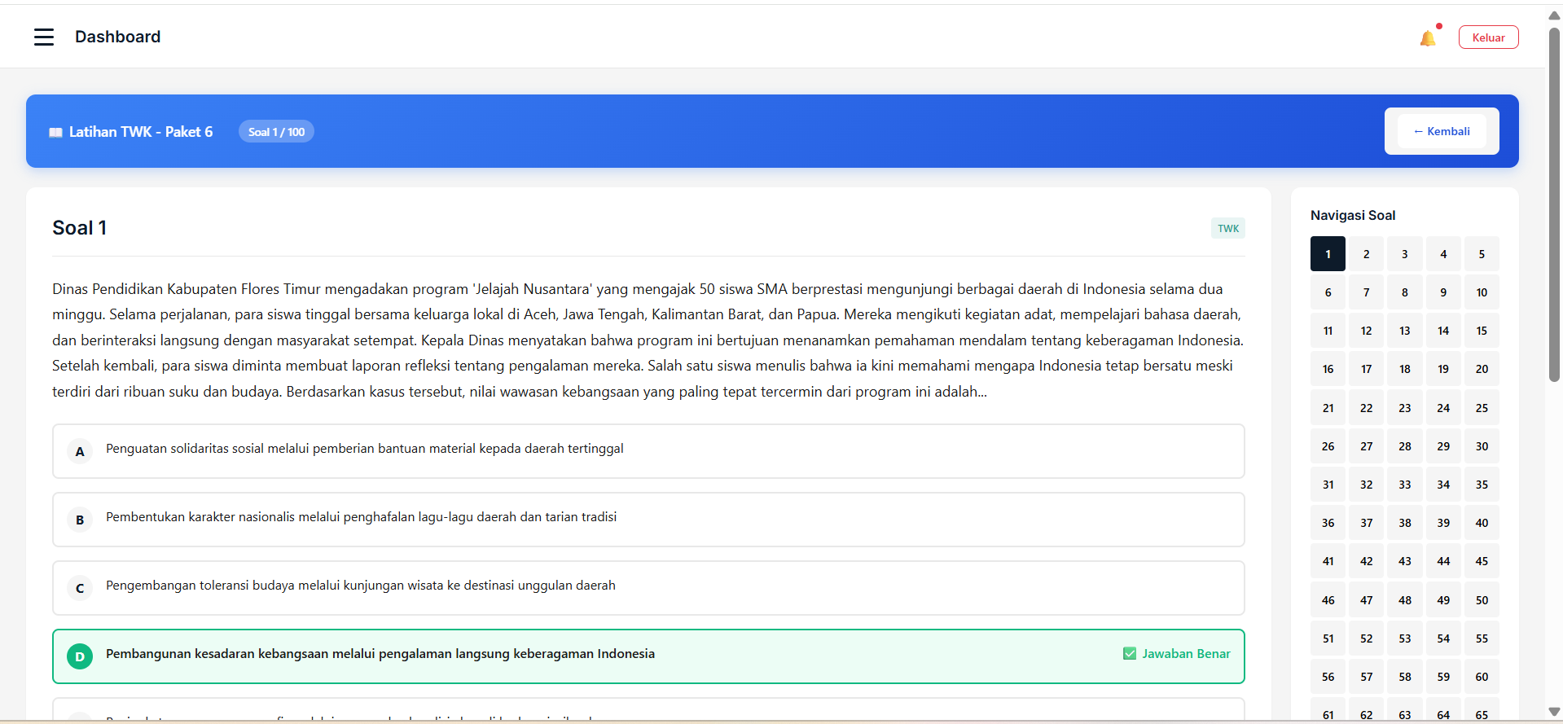Choose option C about toleransi budaya
Image resolution: width=1563 pixels, height=724 pixels.
[360, 586]
